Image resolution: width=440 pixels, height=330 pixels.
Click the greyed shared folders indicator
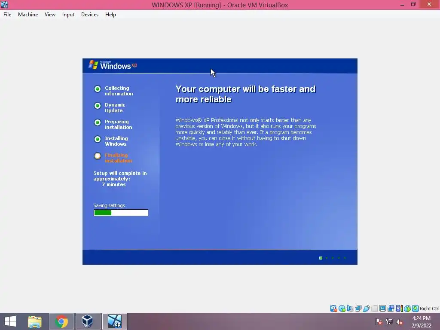tap(374, 309)
